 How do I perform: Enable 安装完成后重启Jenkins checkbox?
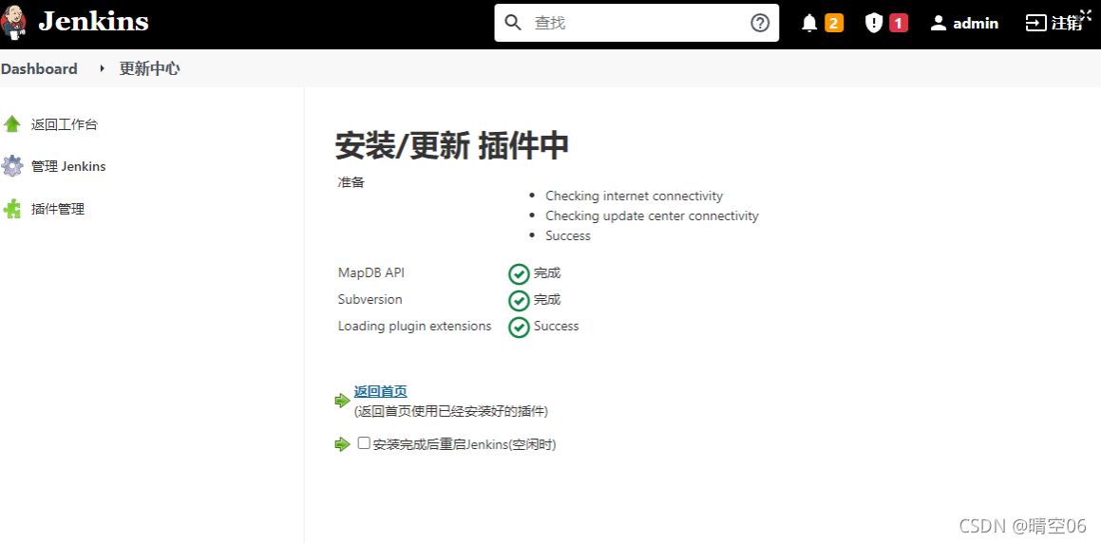[364, 442]
